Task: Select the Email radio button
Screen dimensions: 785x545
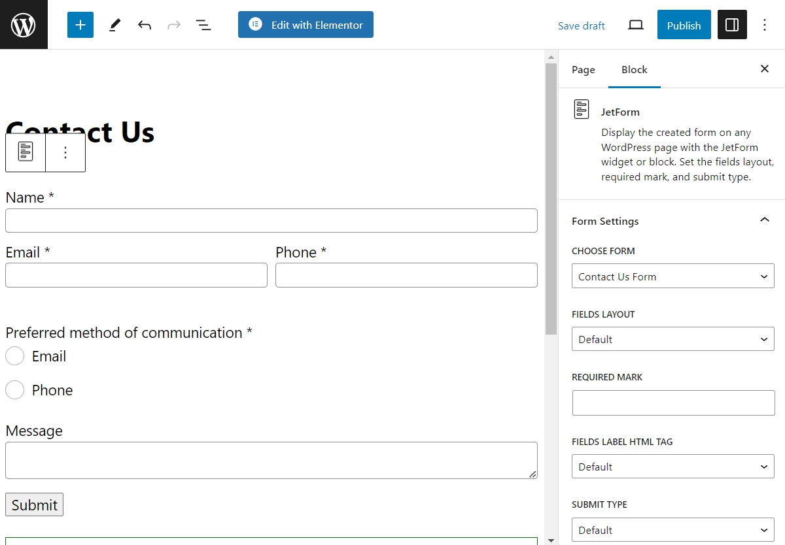Action: pos(14,355)
